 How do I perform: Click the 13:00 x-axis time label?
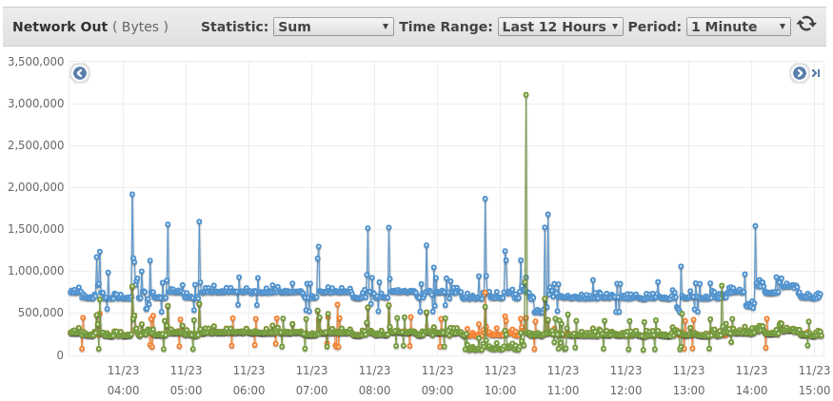point(688,391)
